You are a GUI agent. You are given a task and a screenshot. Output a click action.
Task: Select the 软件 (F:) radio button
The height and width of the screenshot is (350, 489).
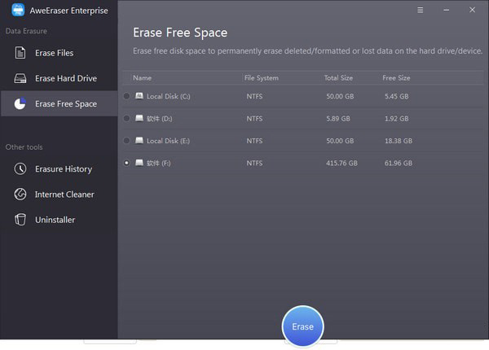126,163
